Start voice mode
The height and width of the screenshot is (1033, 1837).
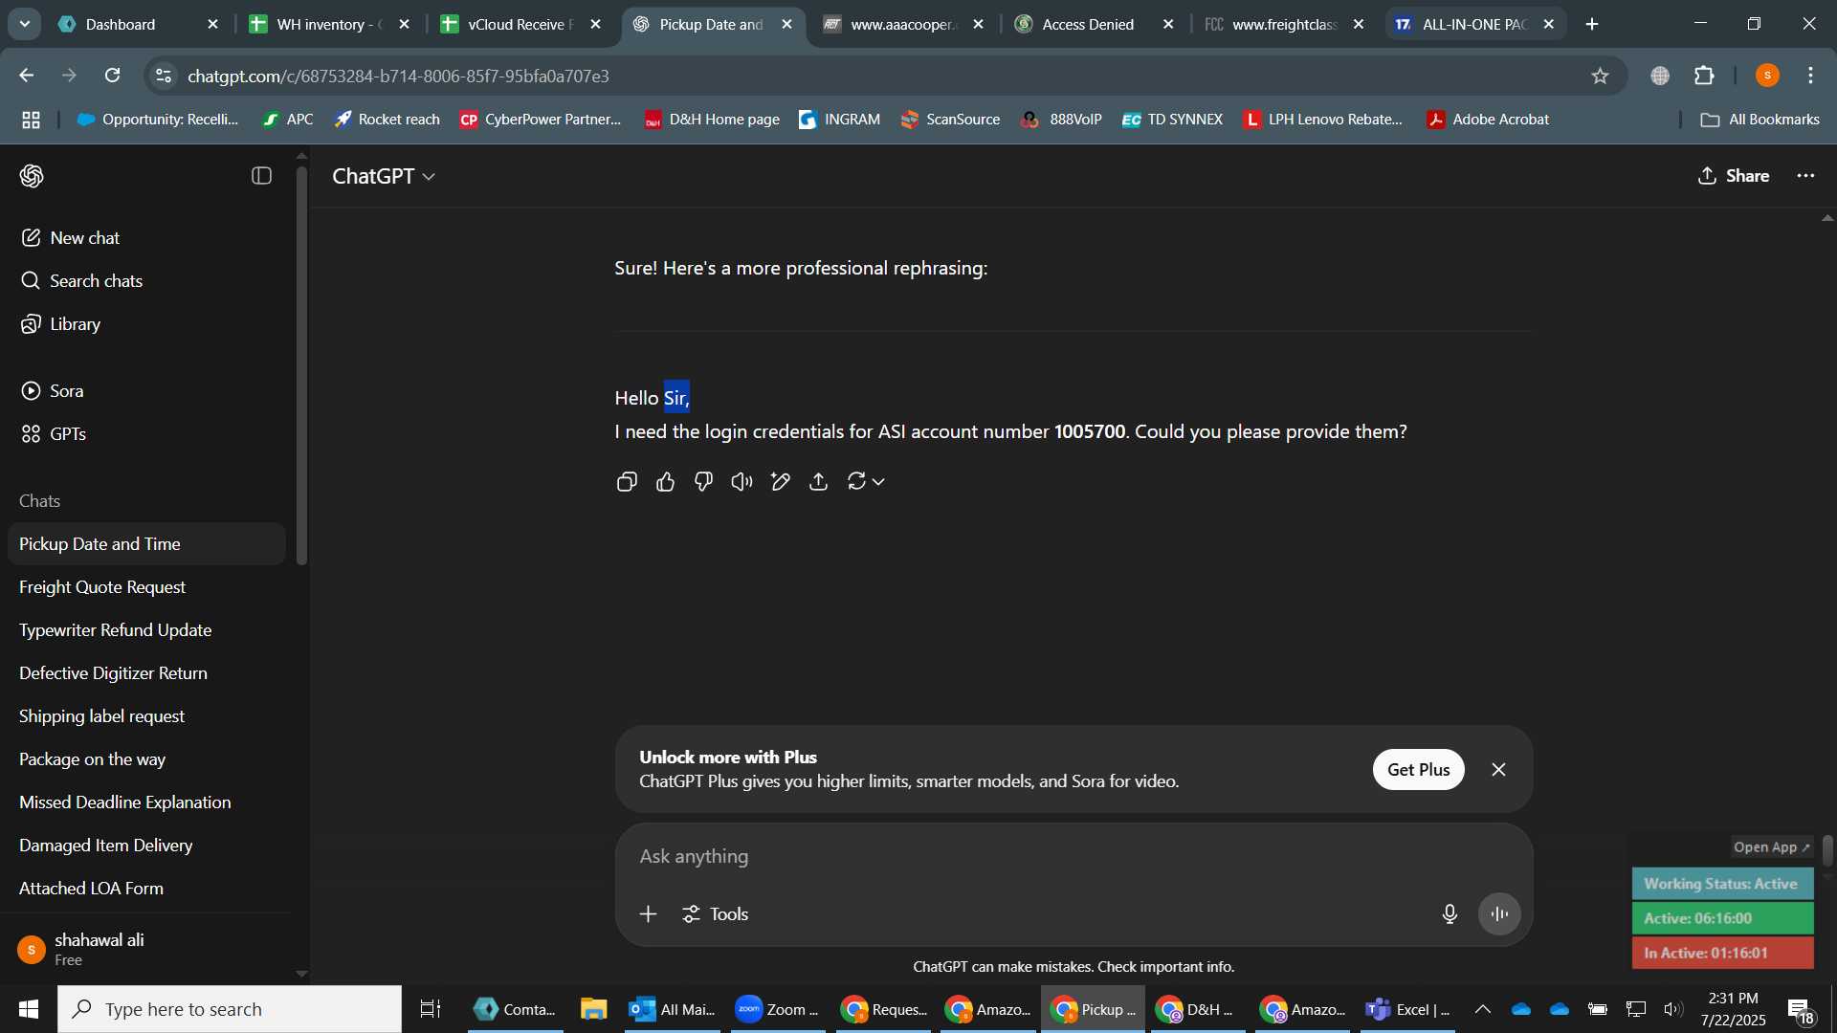[x=1499, y=914]
